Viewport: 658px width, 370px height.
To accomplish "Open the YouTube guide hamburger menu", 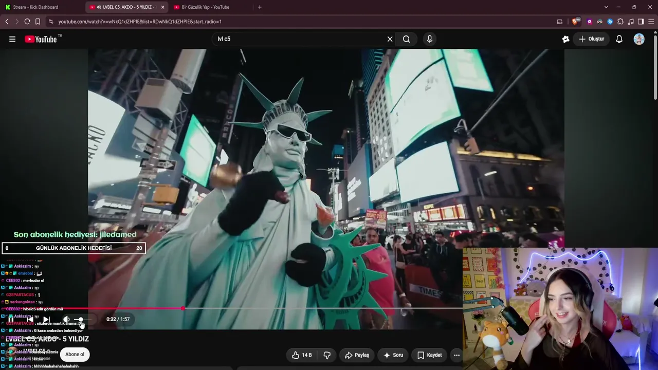I will [x=12, y=39].
